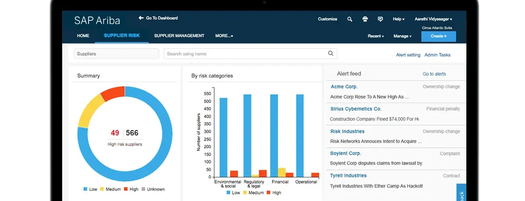
Task: Open the SUPPLIER MANAGEMENT tab
Action: (179, 36)
